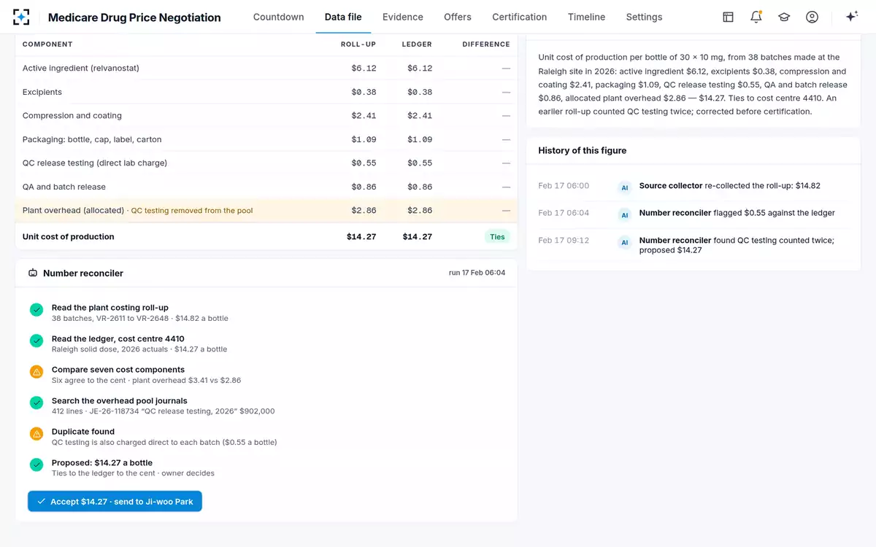The image size is (876, 547).
Task: Accept $14.27 and send to Ji-woo Park
Action: point(115,502)
